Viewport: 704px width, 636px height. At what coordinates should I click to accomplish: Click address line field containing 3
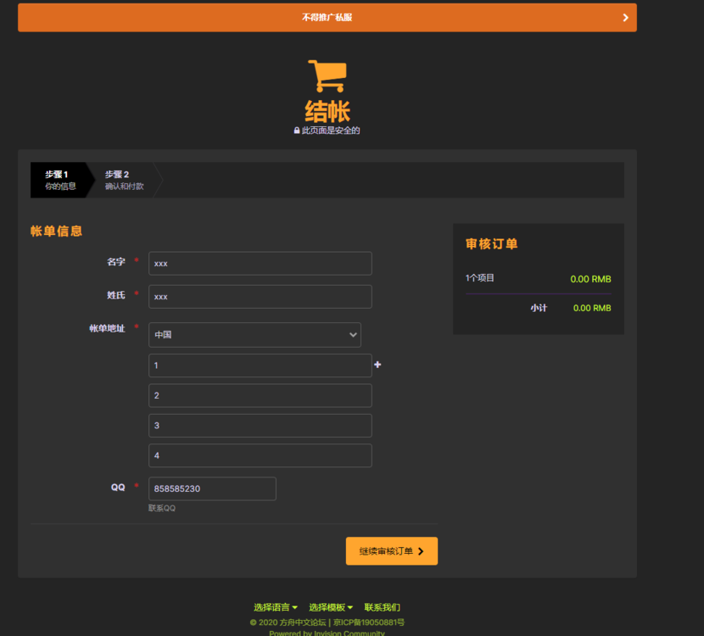click(260, 426)
